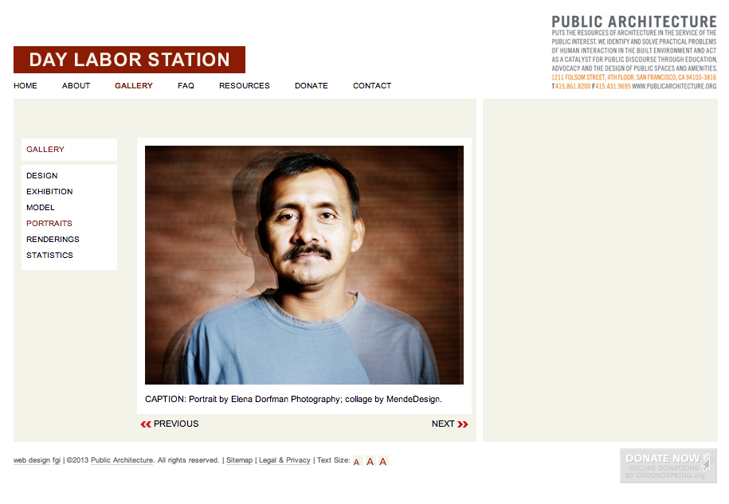Click the portrait photo of the man

(304, 265)
